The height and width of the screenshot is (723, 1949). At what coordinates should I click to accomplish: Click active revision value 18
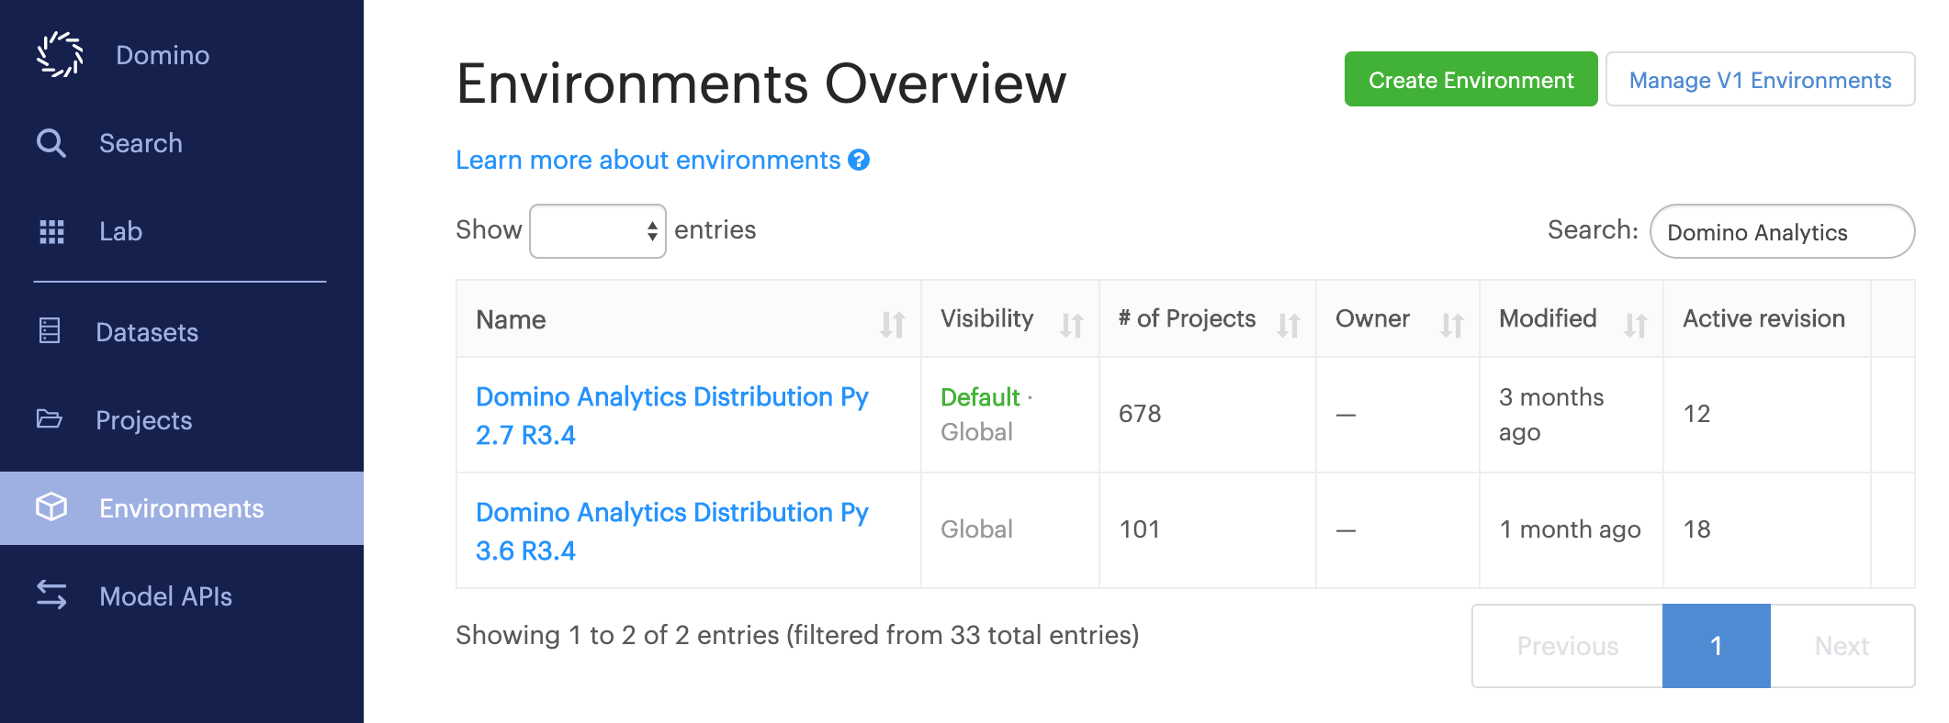pyautogui.click(x=1696, y=529)
